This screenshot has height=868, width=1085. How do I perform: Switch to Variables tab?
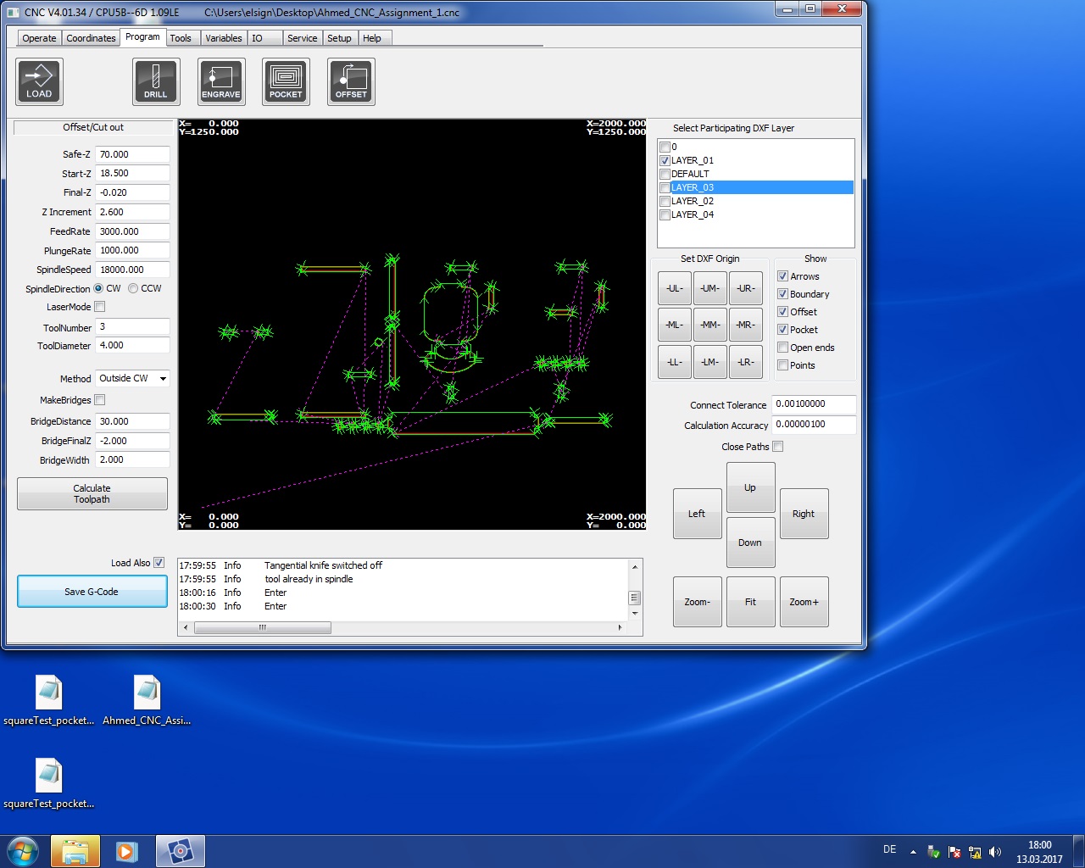point(224,38)
